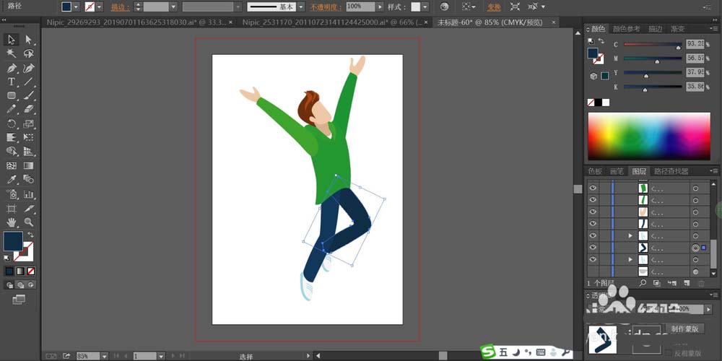Open the Color panel flyout menu
The width and height of the screenshot is (722, 361).
[x=714, y=29]
